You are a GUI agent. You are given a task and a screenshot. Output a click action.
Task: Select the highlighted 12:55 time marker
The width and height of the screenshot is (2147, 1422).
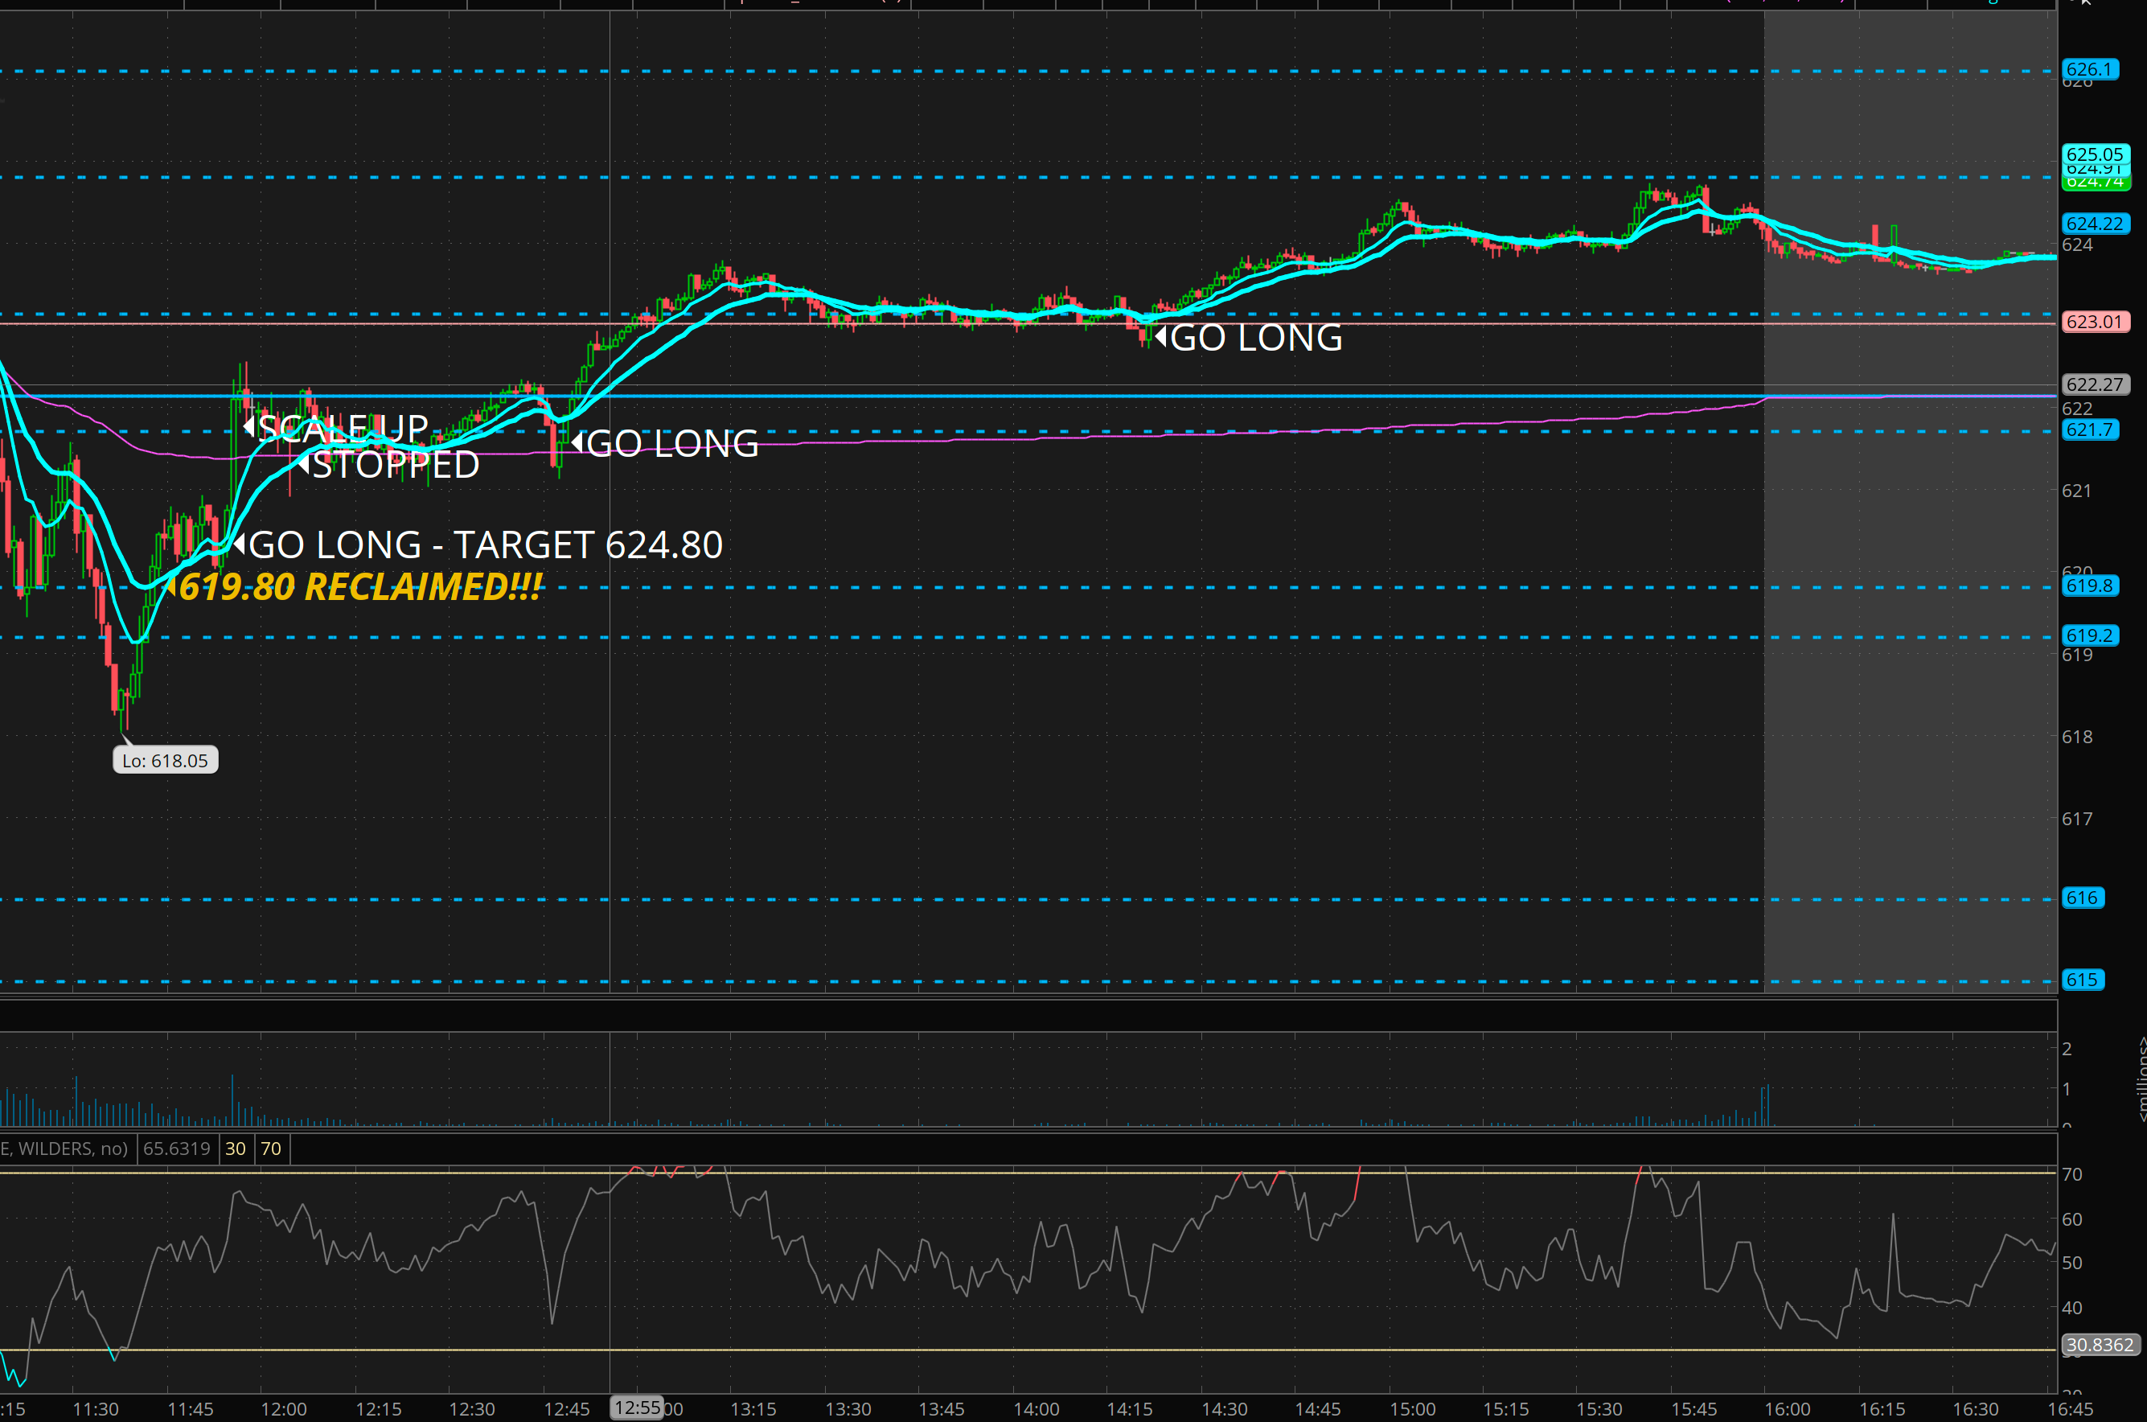(637, 1408)
